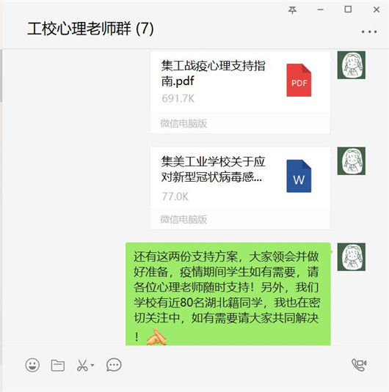Open the red PDF file icon
The image size is (389, 392).
pos(299,81)
